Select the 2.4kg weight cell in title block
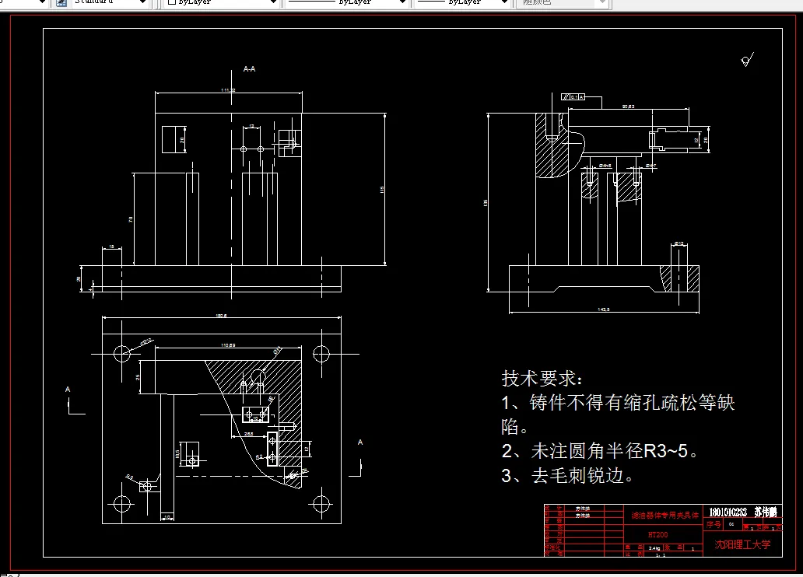Image resolution: width=803 pixels, height=577 pixels. click(655, 547)
